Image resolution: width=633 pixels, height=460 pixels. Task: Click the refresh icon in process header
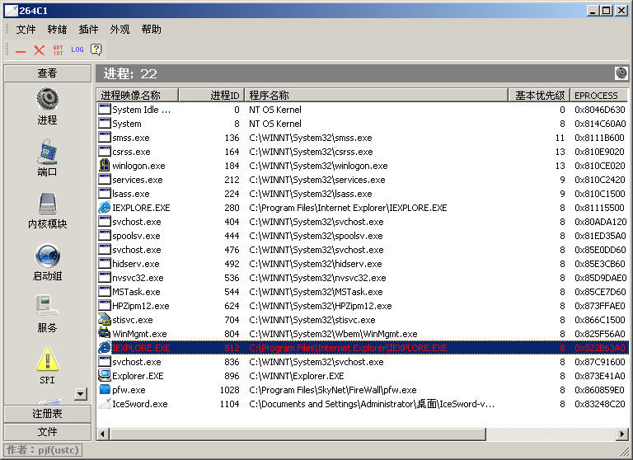[621, 73]
